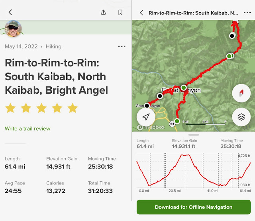Open the profile avatar photo

[13, 29]
